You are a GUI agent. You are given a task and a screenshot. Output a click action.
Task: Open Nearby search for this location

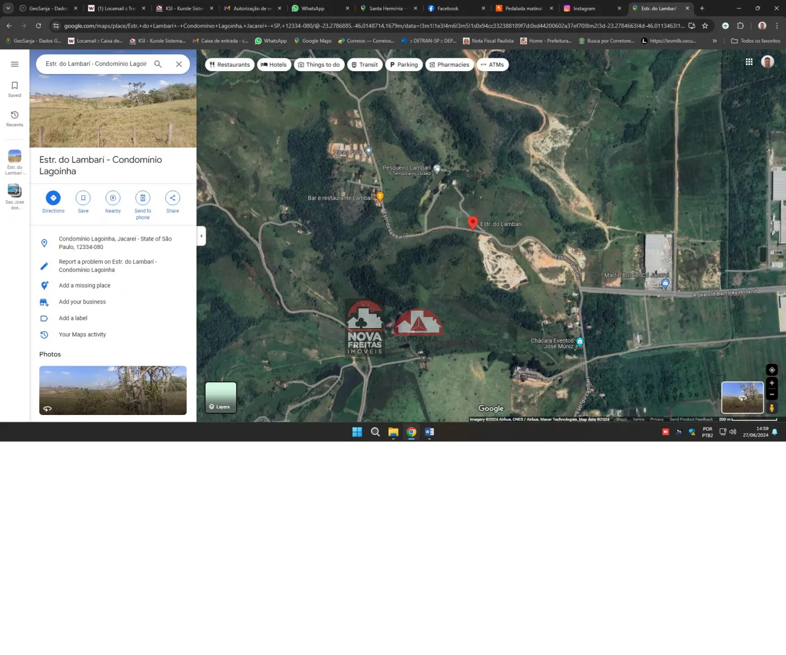(x=113, y=198)
